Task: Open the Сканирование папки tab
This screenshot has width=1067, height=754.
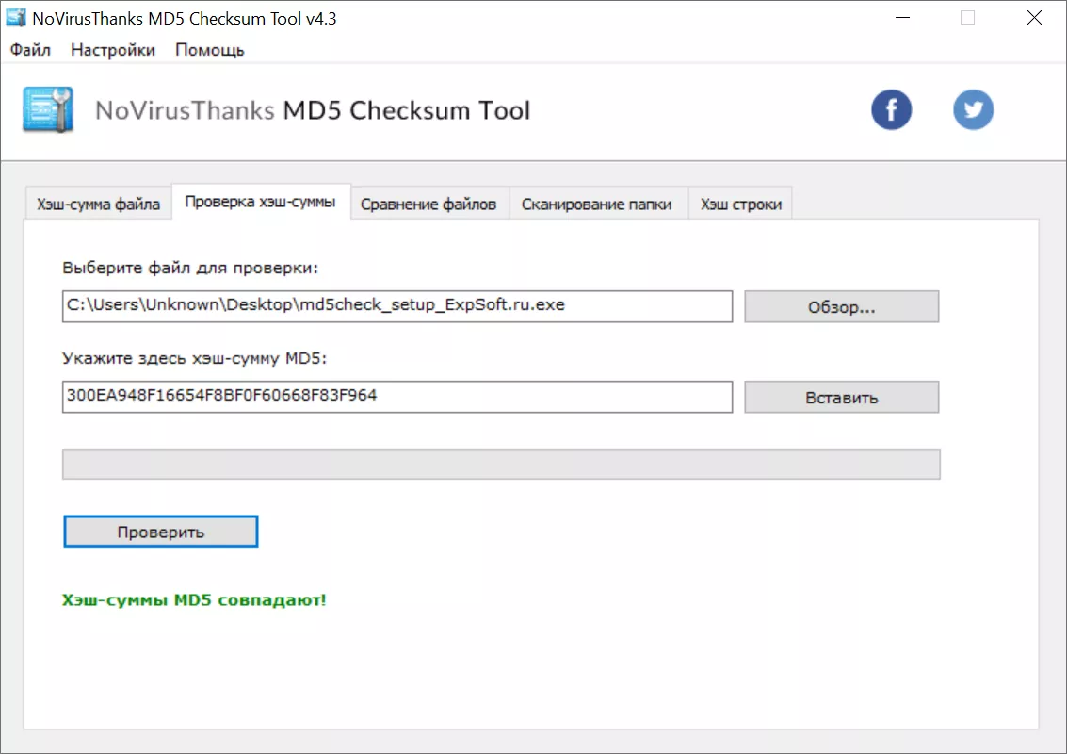Action: pos(597,204)
